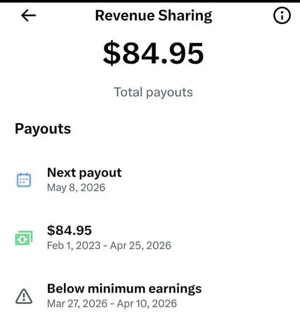Select the Payouts section heading
The image size is (300, 325).
[x=43, y=129]
